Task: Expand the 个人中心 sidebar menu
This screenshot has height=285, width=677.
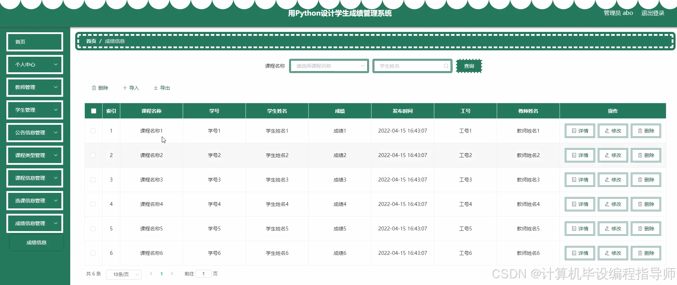Action: (x=35, y=65)
